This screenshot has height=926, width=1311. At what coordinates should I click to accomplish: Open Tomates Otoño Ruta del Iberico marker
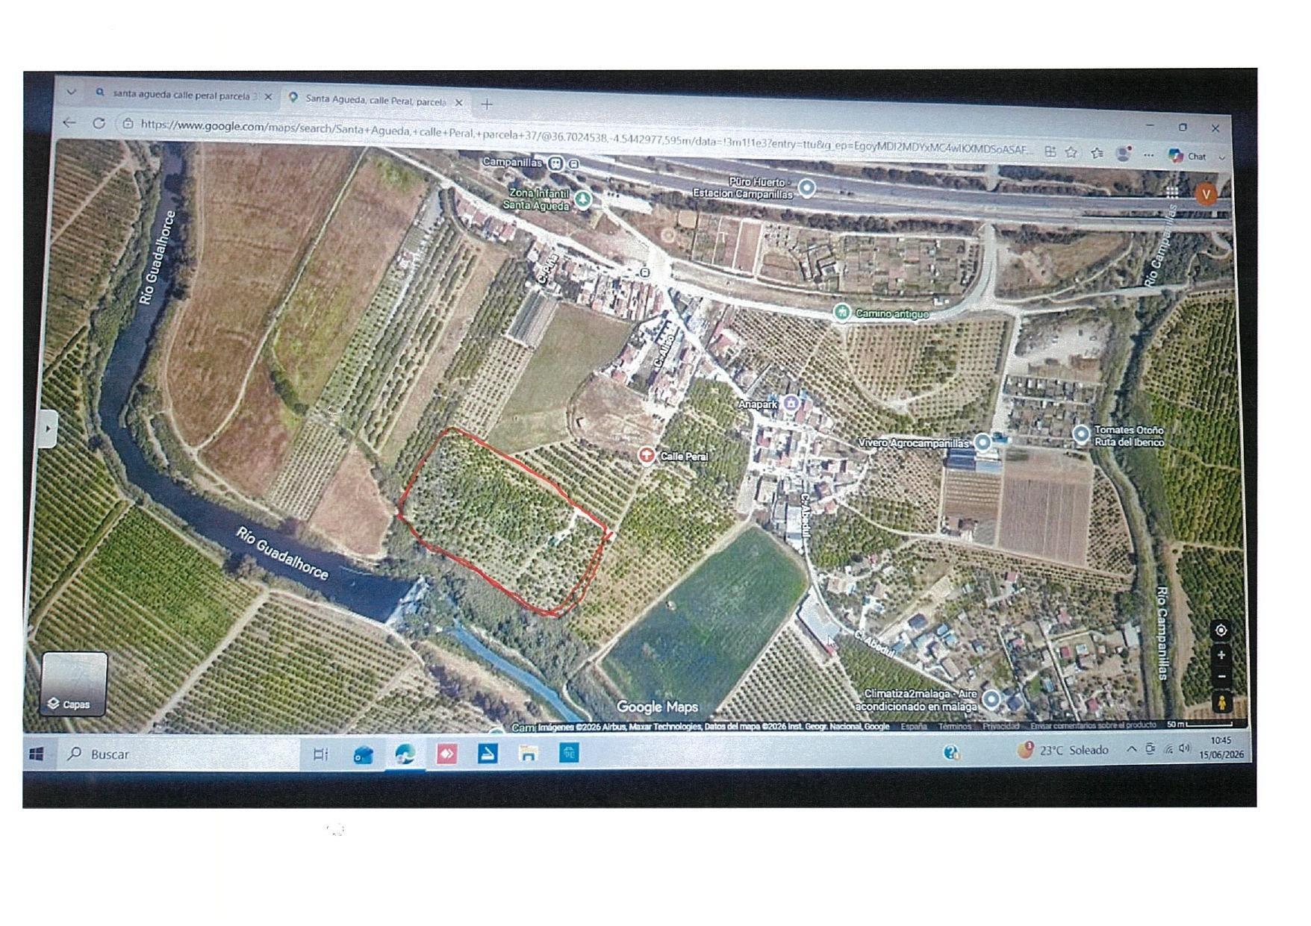[x=1081, y=434]
